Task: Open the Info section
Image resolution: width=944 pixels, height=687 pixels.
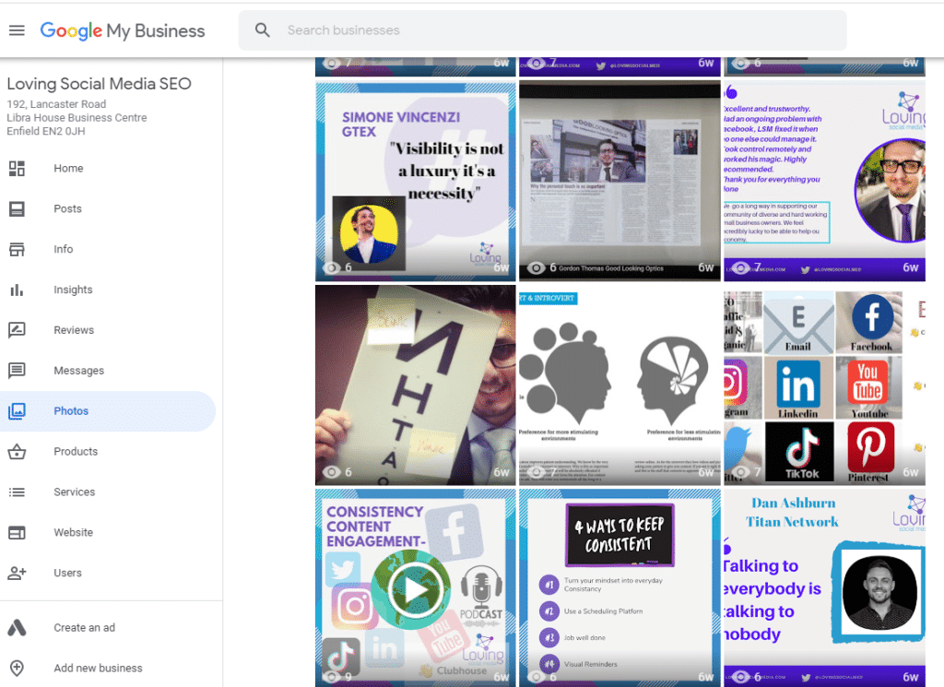Action: pyautogui.click(x=64, y=249)
